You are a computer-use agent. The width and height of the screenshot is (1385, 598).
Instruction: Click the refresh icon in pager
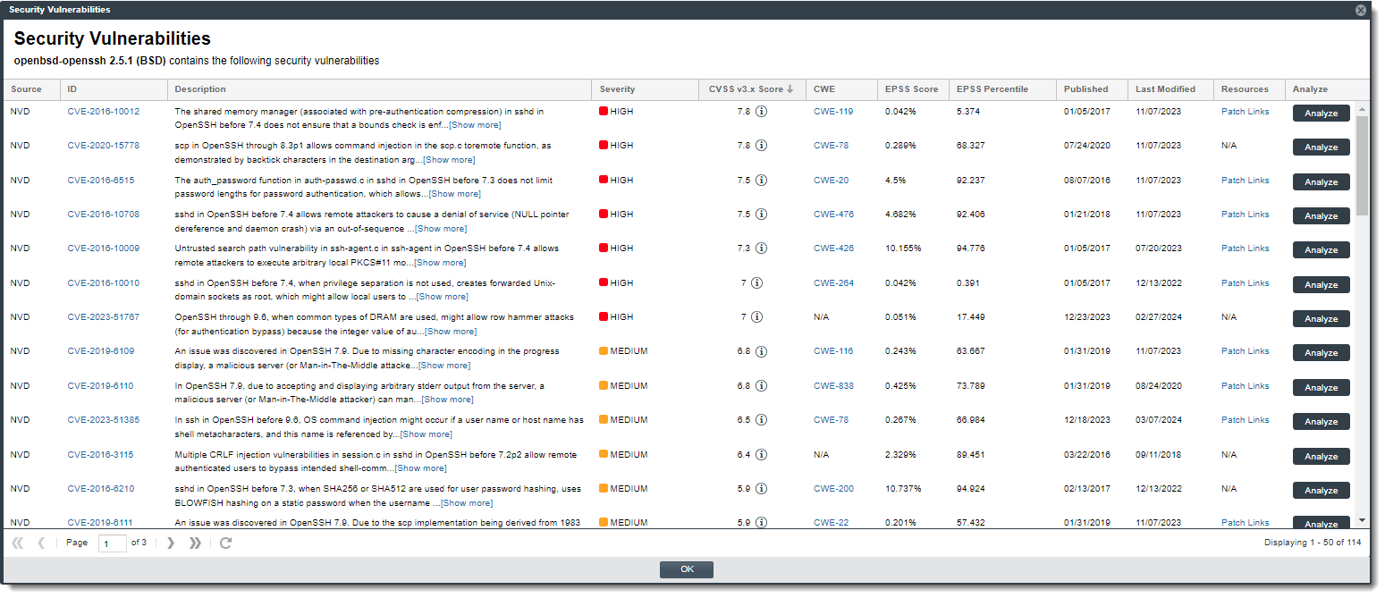[x=225, y=543]
